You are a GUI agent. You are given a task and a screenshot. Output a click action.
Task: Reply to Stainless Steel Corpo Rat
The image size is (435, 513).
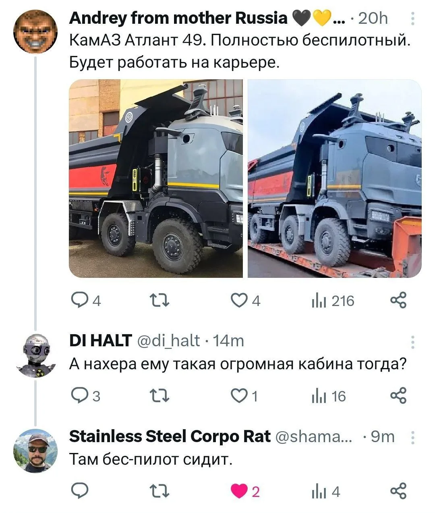[x=79, y=492]
